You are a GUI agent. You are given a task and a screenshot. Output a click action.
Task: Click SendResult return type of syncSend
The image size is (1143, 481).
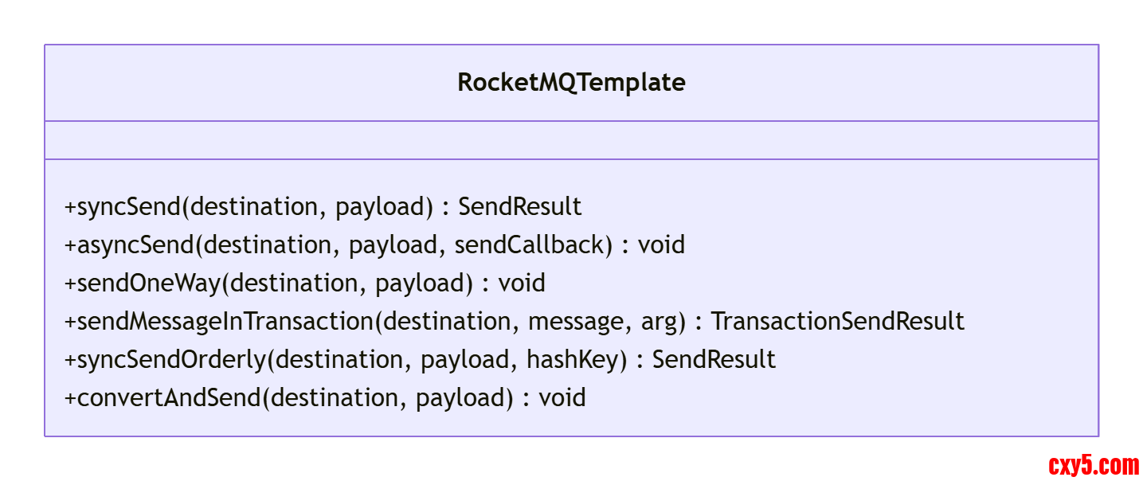520,207
